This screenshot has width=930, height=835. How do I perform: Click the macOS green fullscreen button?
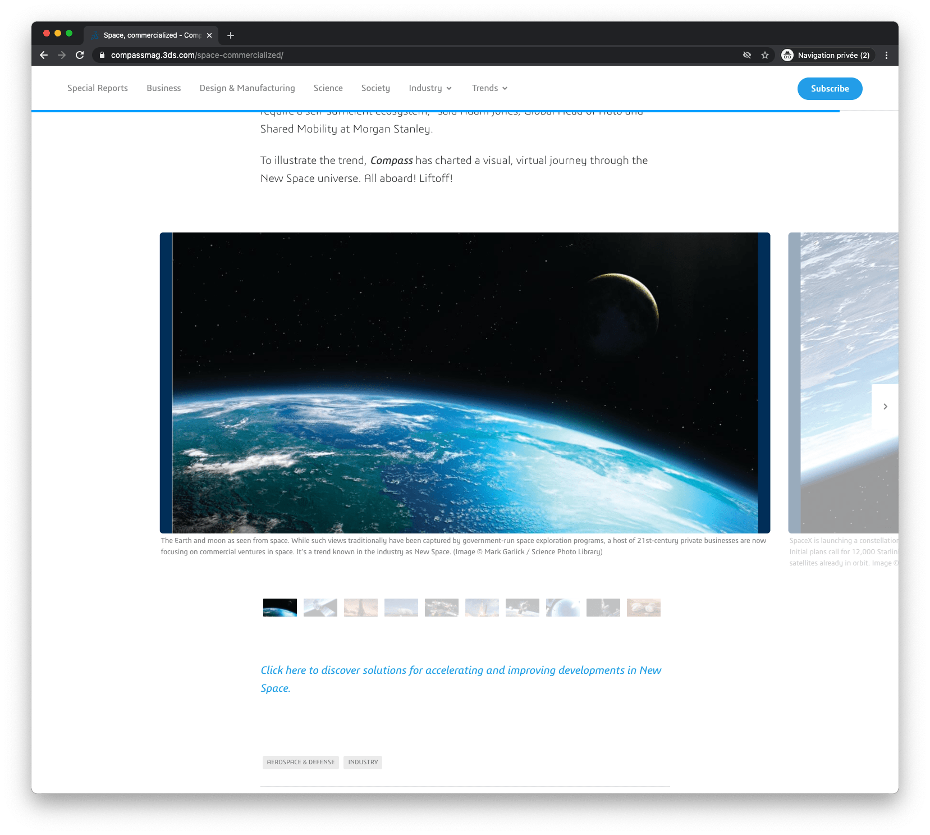click(x=69, y=33)
